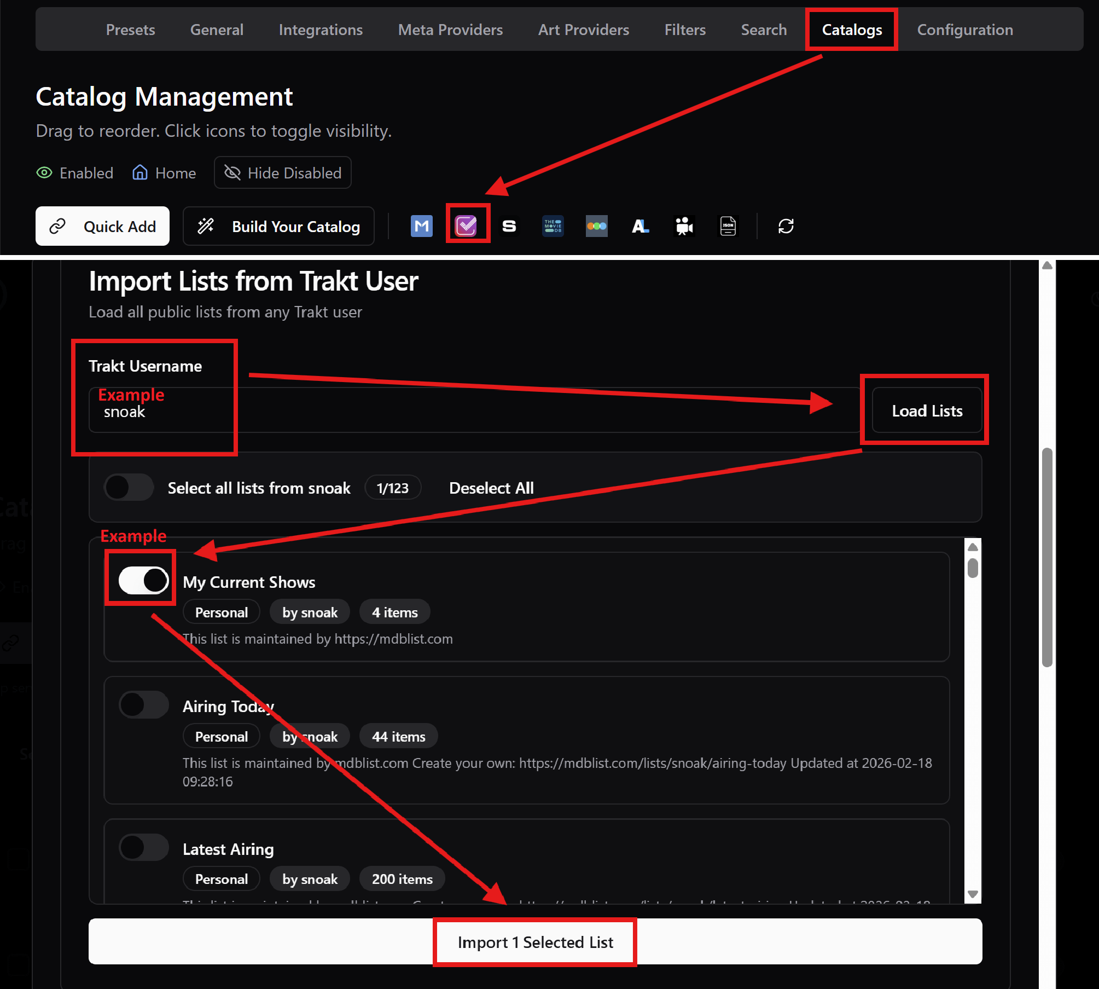Open the JSON file import icon
The height and width of the screenshot is (989, 1099).
pyautogui.click(x=728, y=226)
